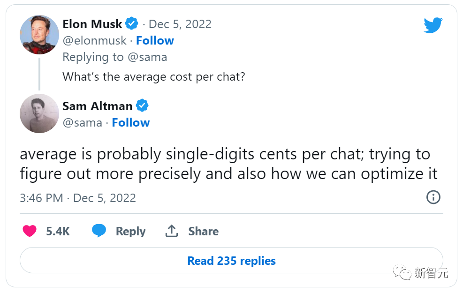
Task: Click the reply speech bubble icon
Action: [x=99, y=231]
